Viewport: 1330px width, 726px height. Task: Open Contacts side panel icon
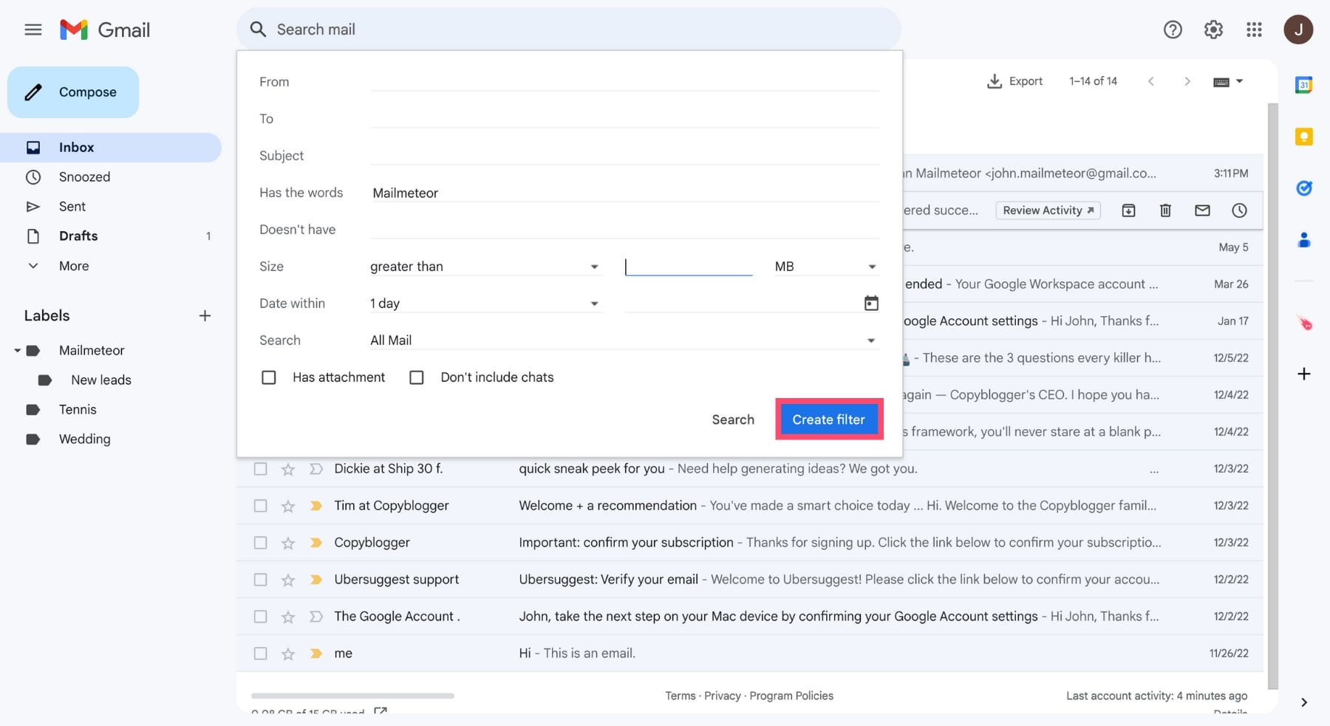(x=1304, y=240)
